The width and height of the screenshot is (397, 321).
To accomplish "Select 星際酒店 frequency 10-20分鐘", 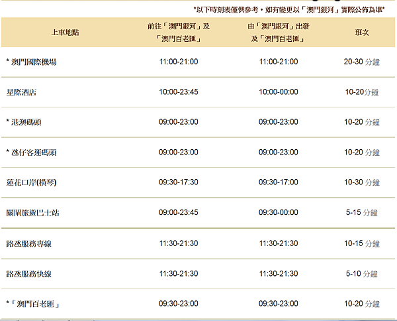I will [362, 92].
